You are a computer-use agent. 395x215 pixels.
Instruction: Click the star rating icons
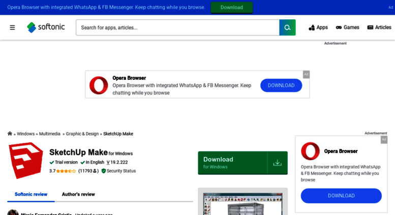click(66, 171)
